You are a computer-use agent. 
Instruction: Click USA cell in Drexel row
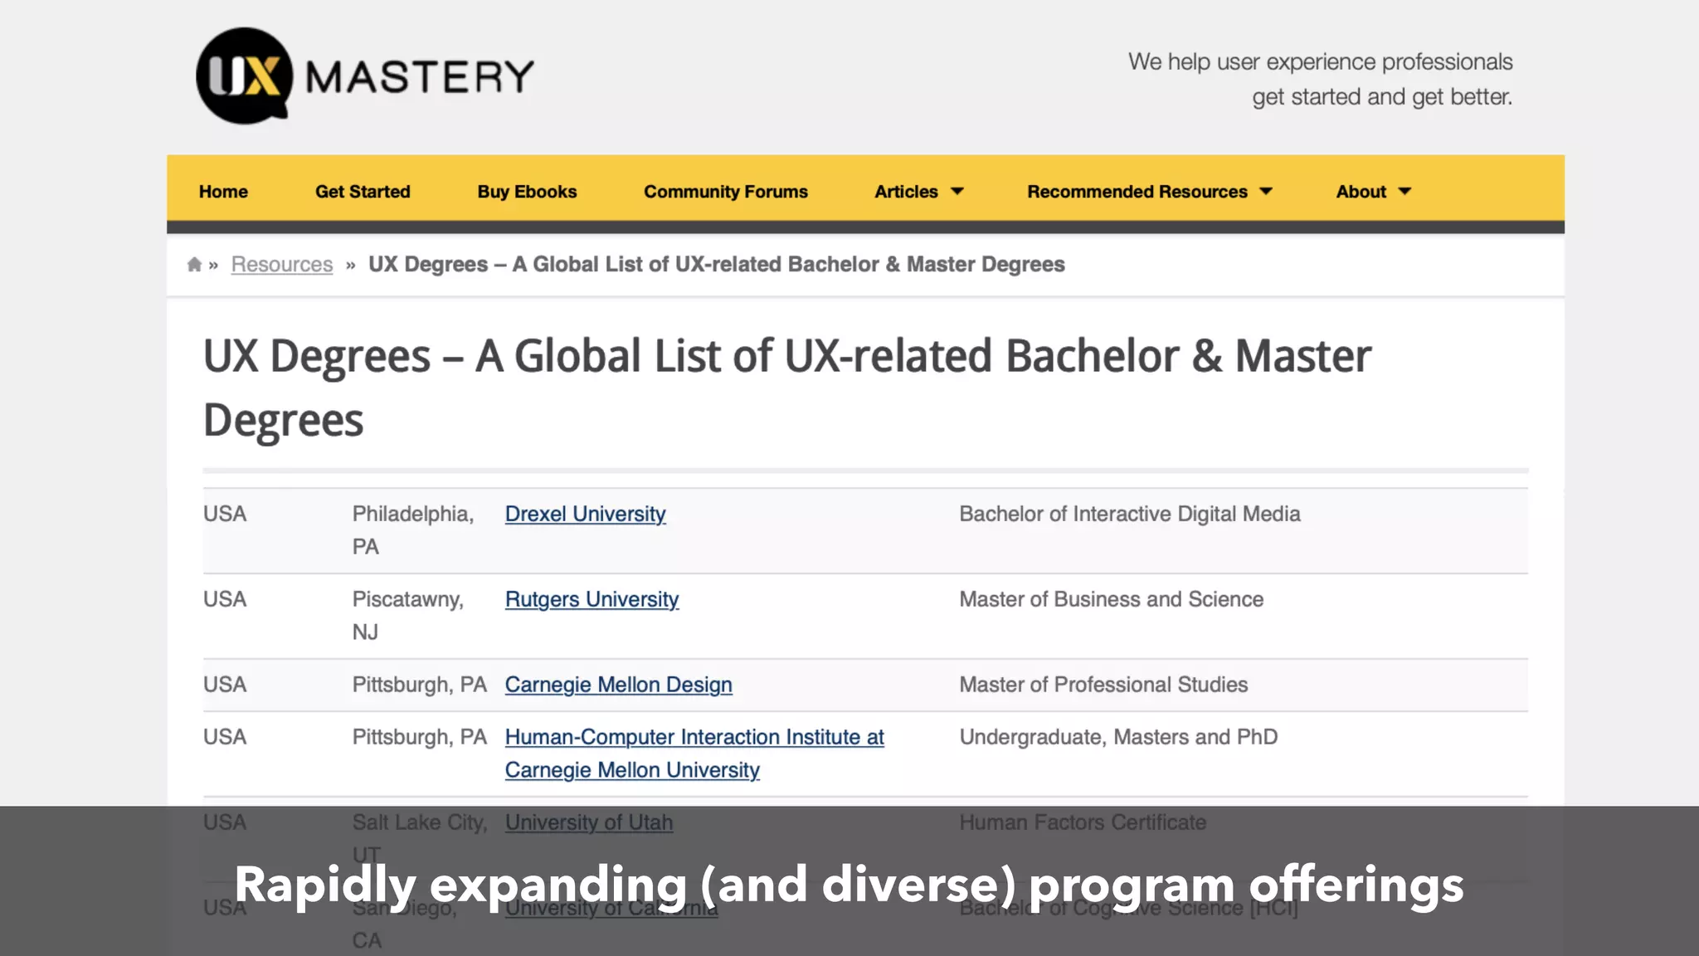pyautogui.click(x=225, y=514)
